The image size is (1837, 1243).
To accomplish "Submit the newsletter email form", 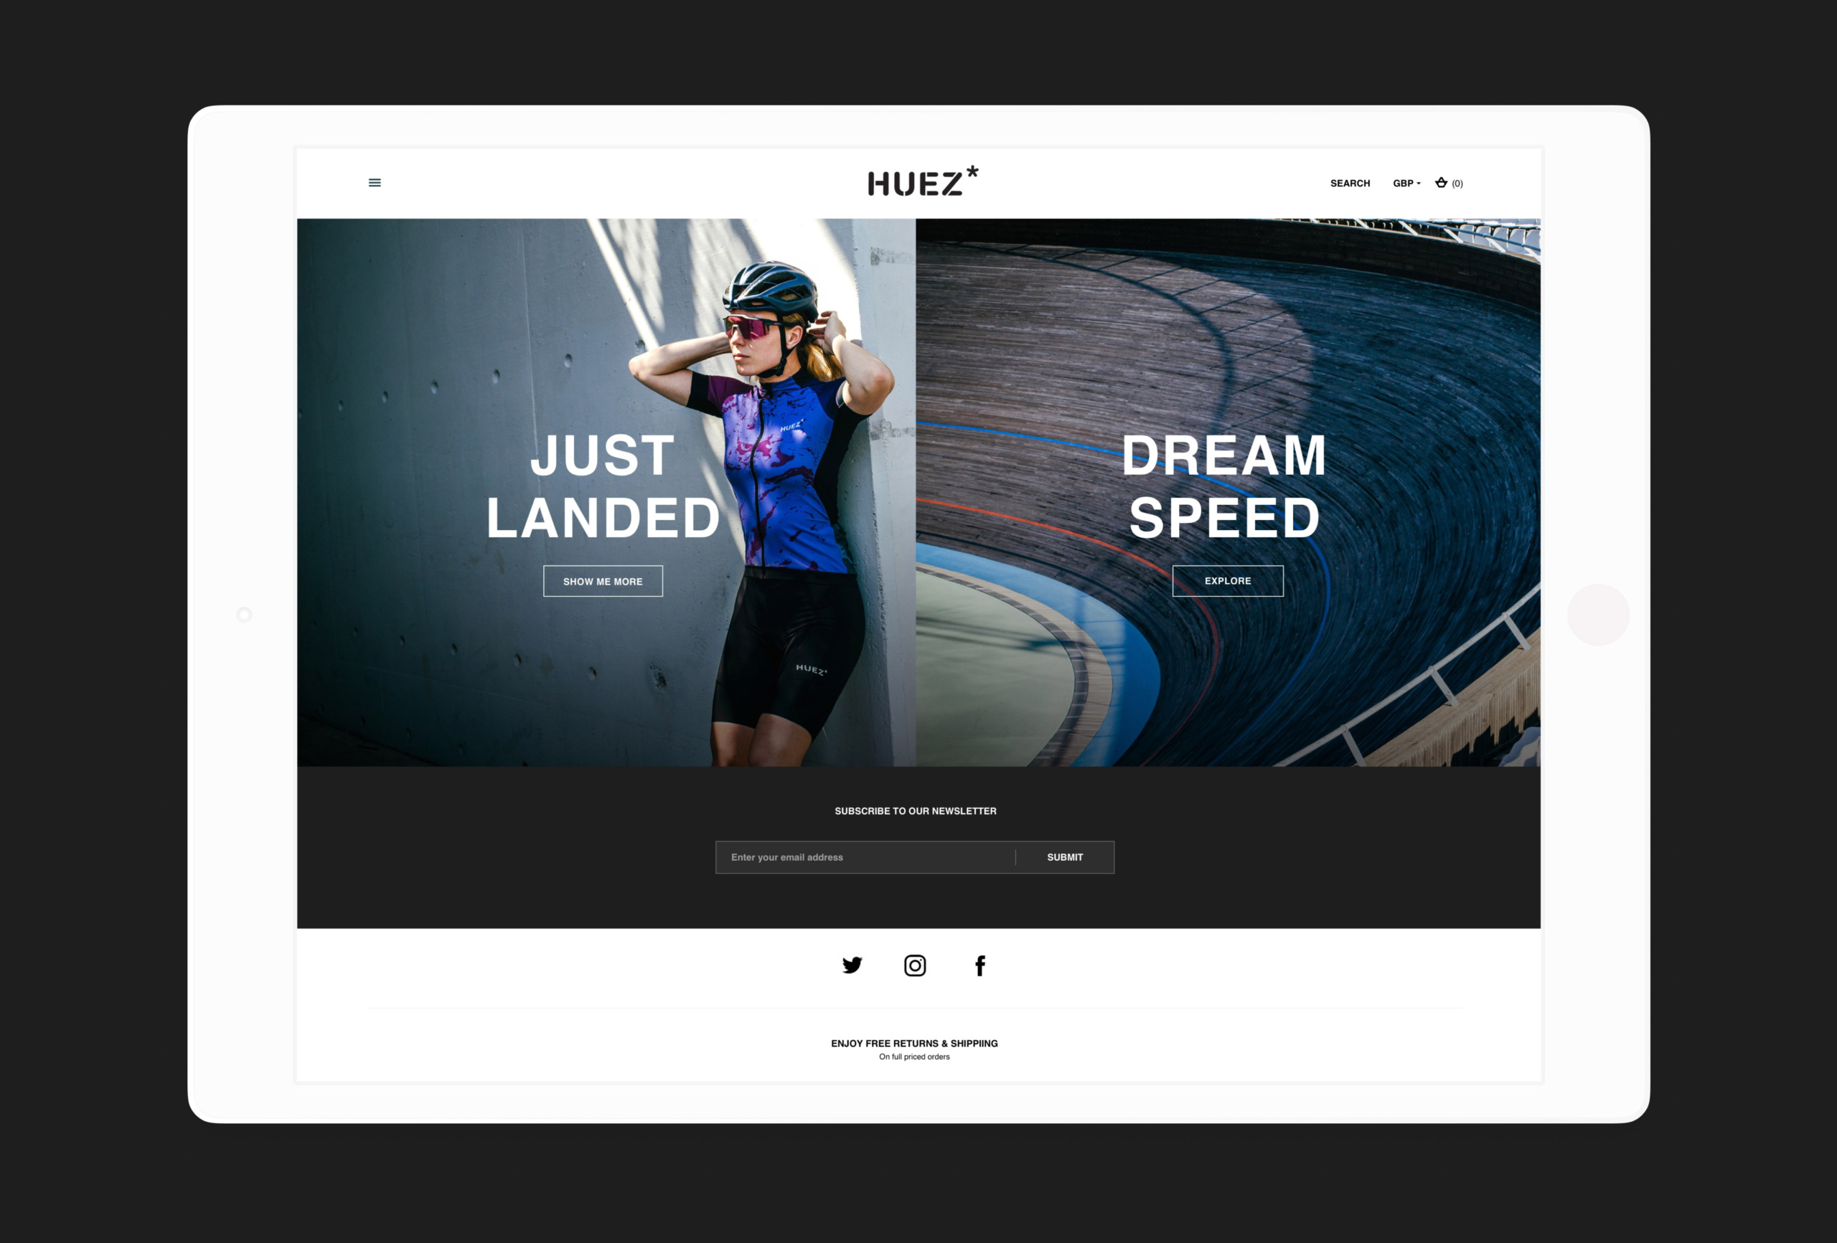I will [x=1065, y=857].
